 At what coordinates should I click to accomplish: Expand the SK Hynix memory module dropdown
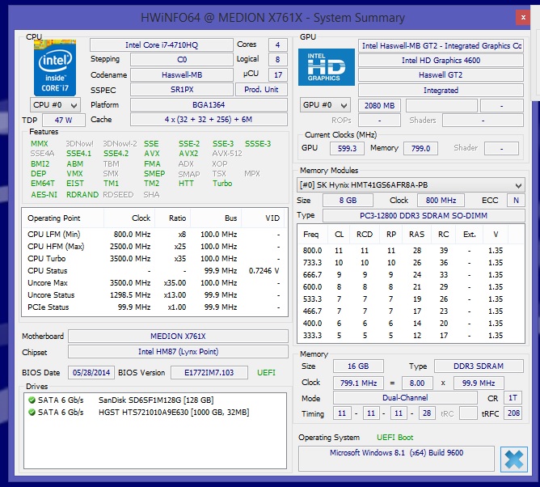(411, 185)
